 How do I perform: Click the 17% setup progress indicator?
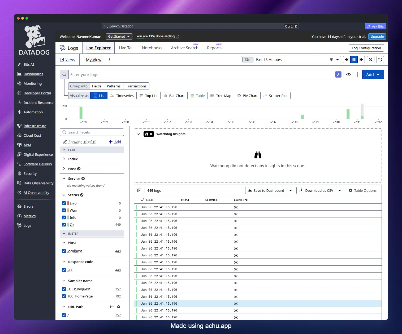[158, 37]
